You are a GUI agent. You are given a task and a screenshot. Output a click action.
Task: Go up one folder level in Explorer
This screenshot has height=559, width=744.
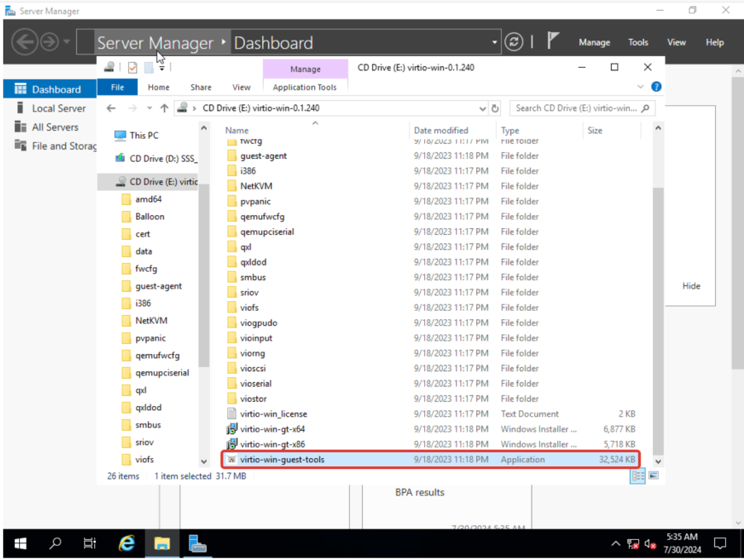point(165,108)
